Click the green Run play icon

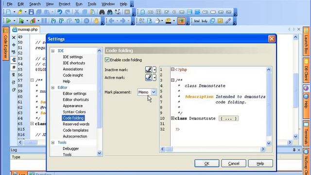coord(8,20)
